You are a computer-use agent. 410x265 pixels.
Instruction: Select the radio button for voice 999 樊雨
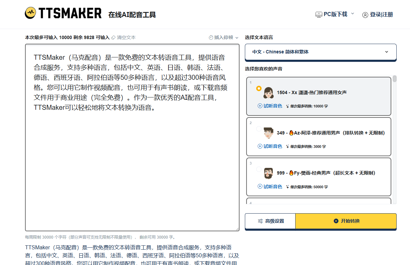(259, 169)
